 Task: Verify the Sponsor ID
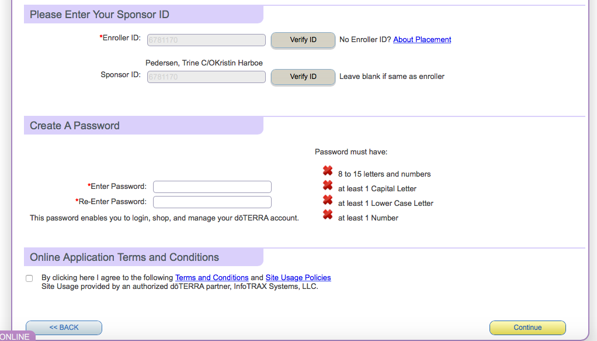pos(303,77)
